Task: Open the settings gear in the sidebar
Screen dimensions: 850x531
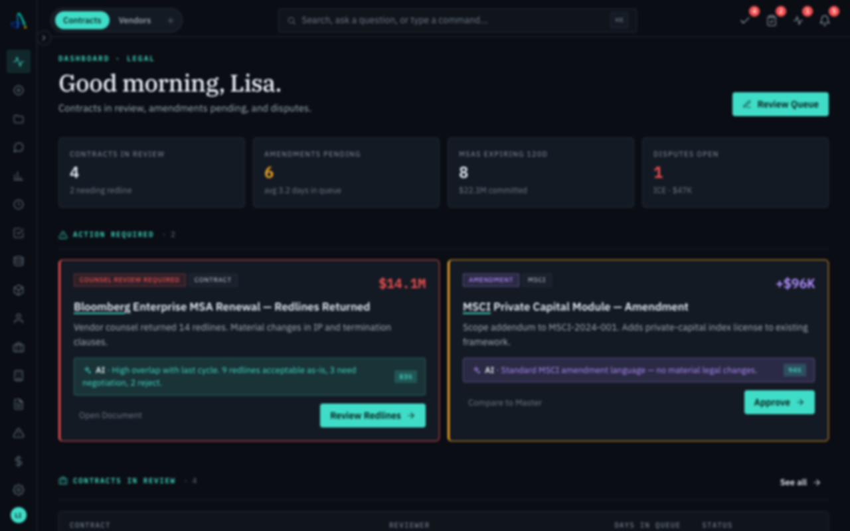Action: (19, 490)
